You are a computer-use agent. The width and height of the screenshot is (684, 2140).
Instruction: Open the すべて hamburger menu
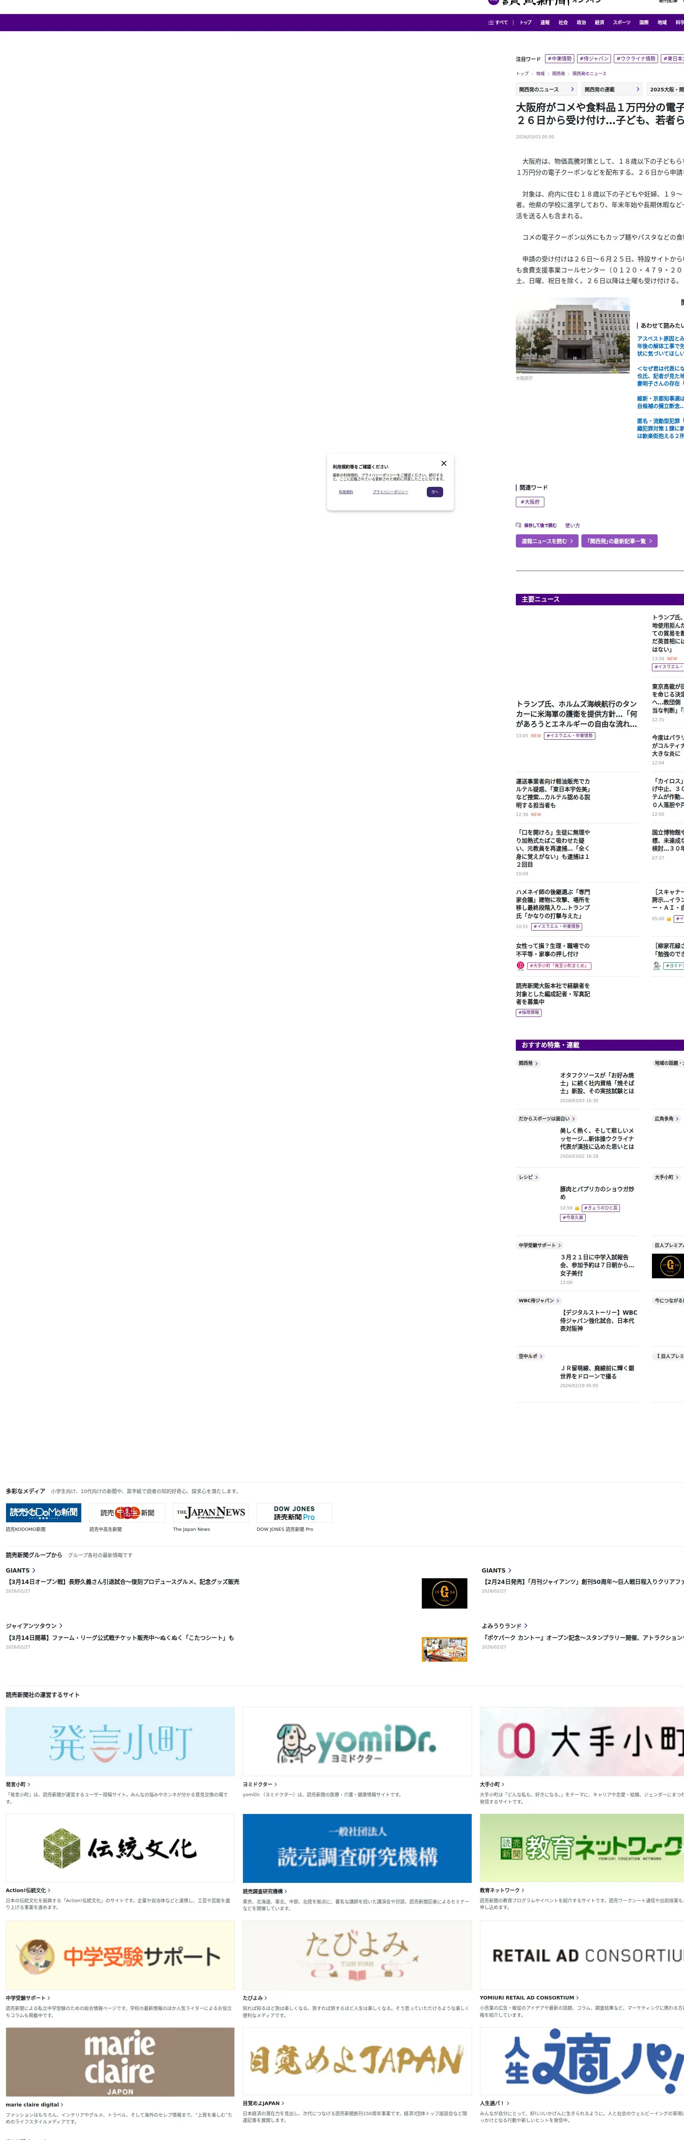(x=498, y=22)
